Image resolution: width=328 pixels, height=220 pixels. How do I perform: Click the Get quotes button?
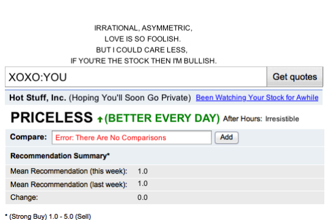(x=295, y=77)
